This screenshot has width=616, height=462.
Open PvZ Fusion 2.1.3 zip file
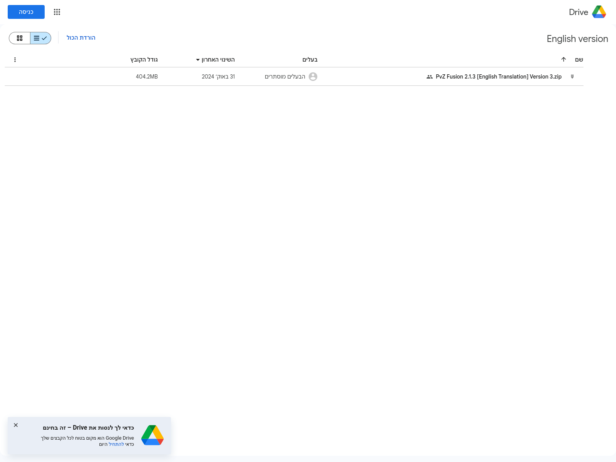click(499, 77)
